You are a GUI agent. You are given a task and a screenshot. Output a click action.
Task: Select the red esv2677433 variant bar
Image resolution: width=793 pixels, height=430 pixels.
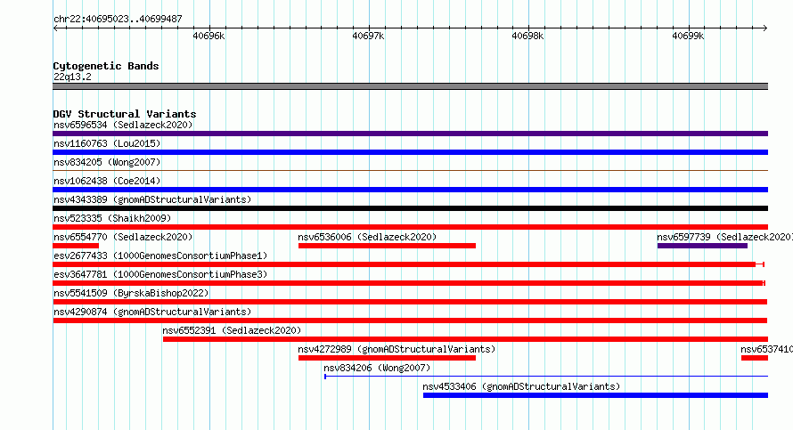409,264
